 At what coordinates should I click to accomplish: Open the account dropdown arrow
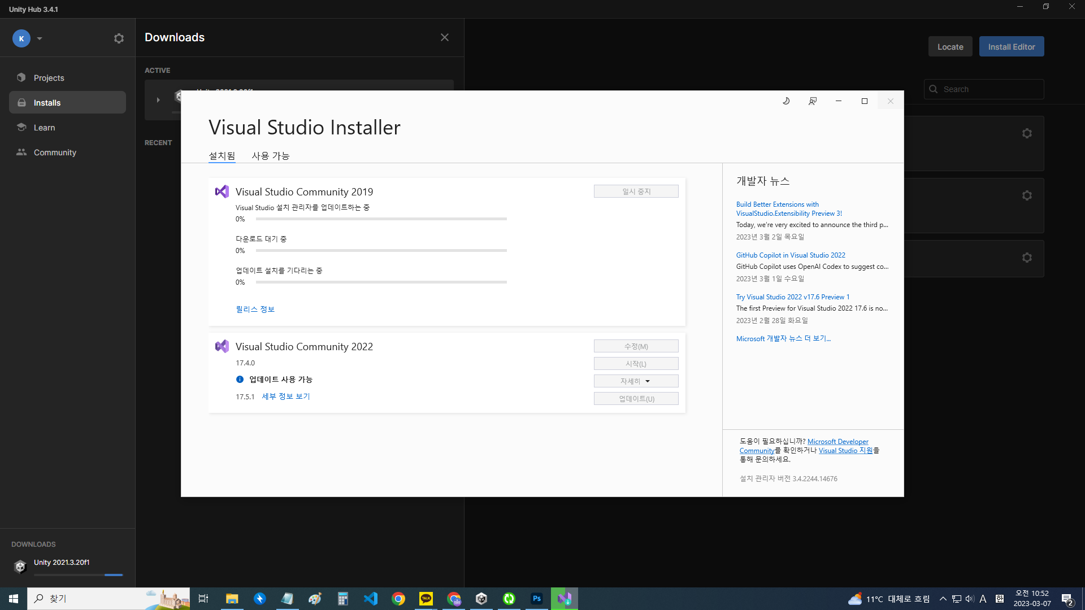40,38
